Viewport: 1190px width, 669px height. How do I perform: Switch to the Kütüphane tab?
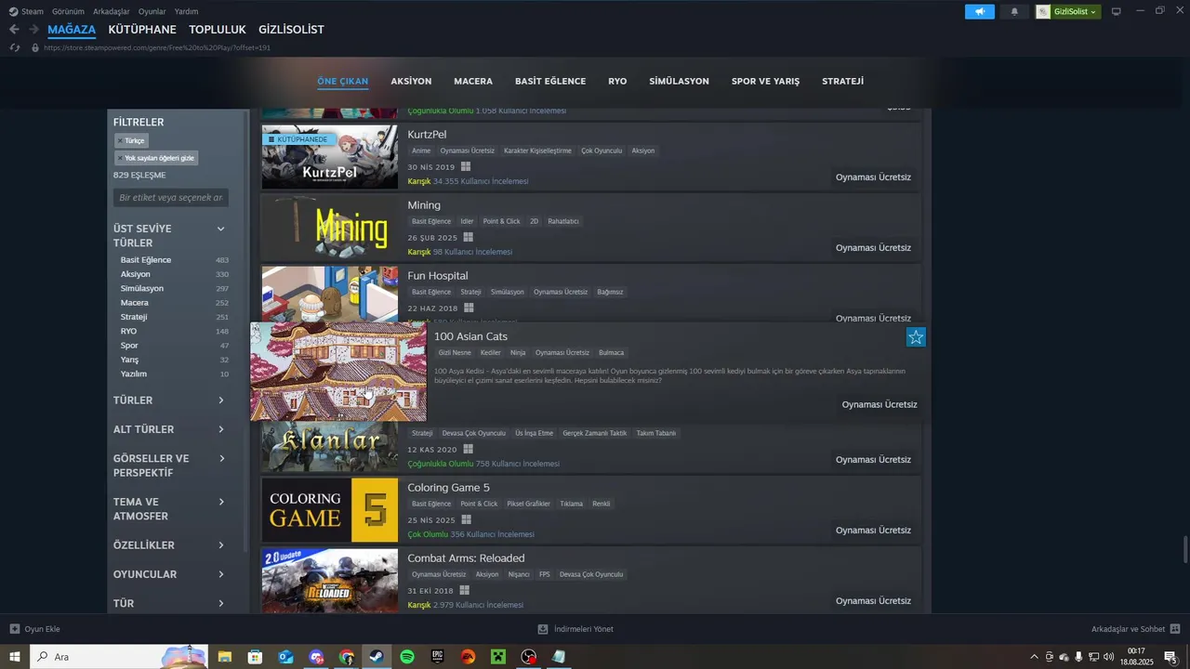pos(142,30)
